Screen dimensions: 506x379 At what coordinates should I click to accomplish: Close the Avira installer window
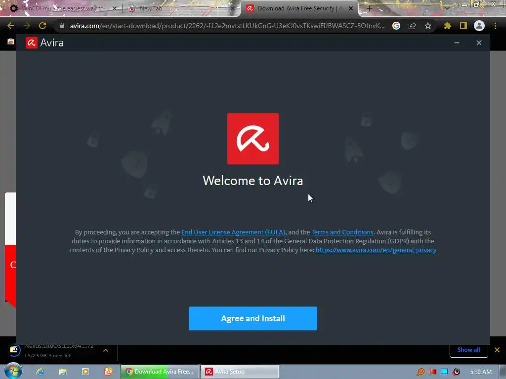[x=479, y=42]
